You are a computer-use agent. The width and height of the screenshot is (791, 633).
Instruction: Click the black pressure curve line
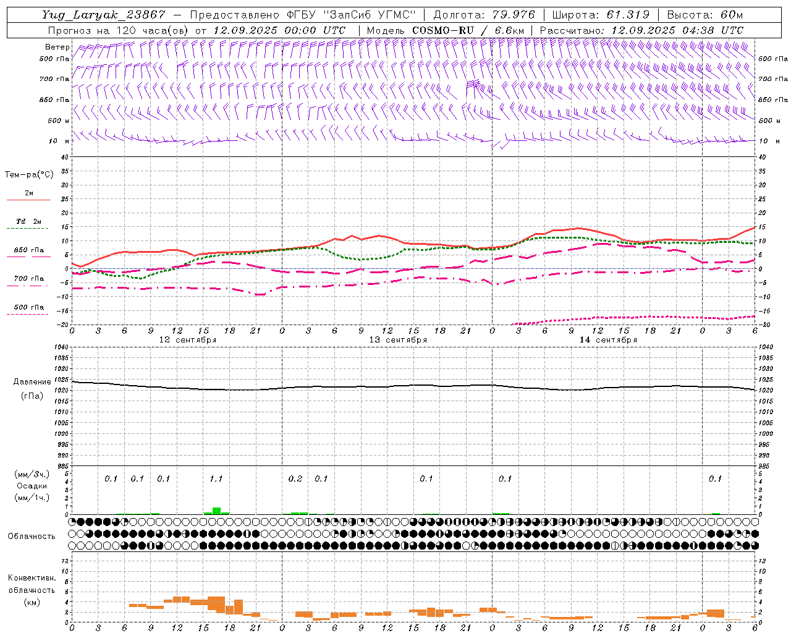(x=413, y=386)
